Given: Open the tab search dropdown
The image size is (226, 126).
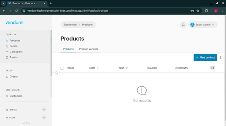Looking at the screenshot, I should [x=3, y=3].
